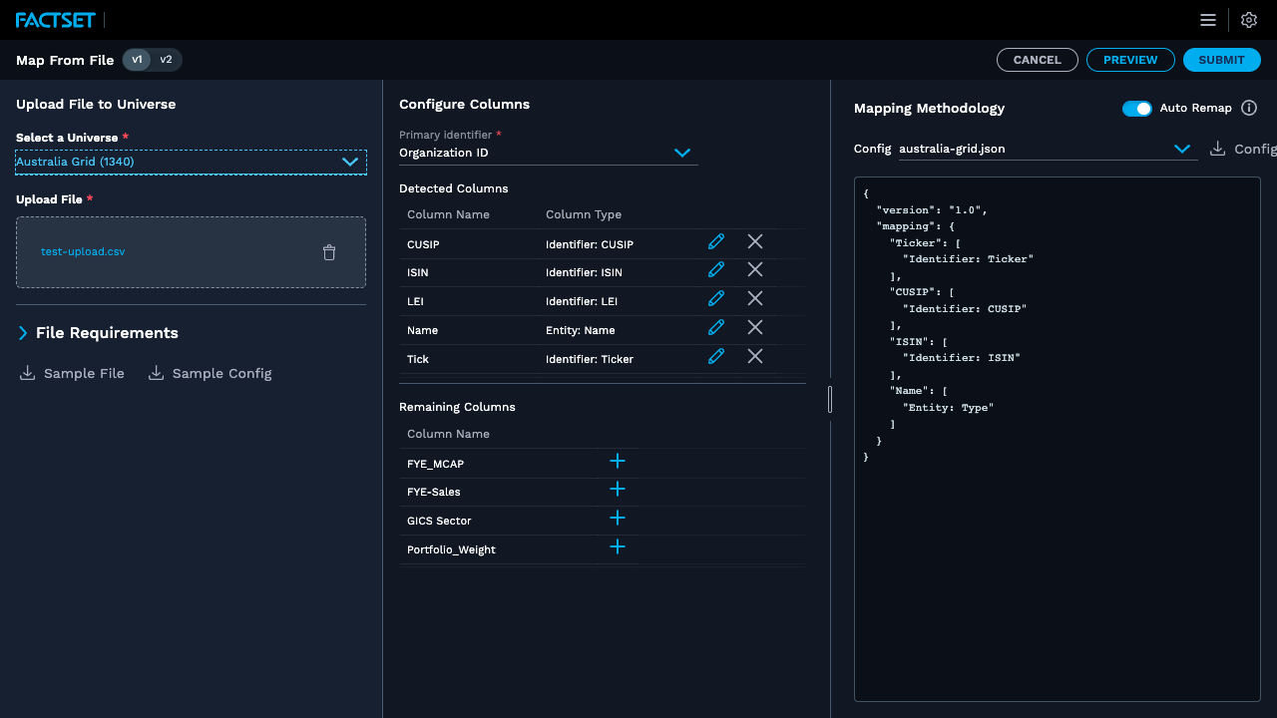Viewport: 1277px width, 718px height.
Task: Download the Sample File
Action: [72, 373]
